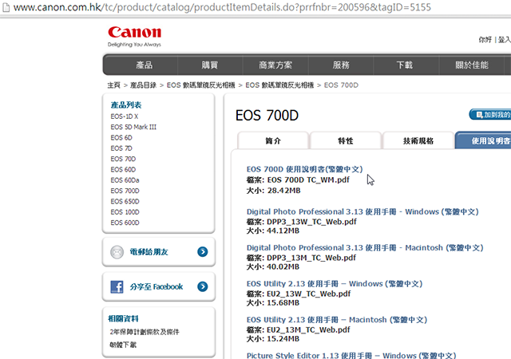The width and height of the screenshot is (511, 359).
Task: Click file name EU2_13M_TC_Web.pdf
Action: coord(308,330)
